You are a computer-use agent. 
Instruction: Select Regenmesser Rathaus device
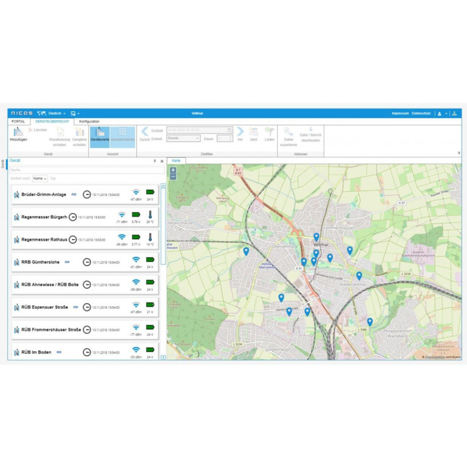pyautogui.click(x=85, y=240)
